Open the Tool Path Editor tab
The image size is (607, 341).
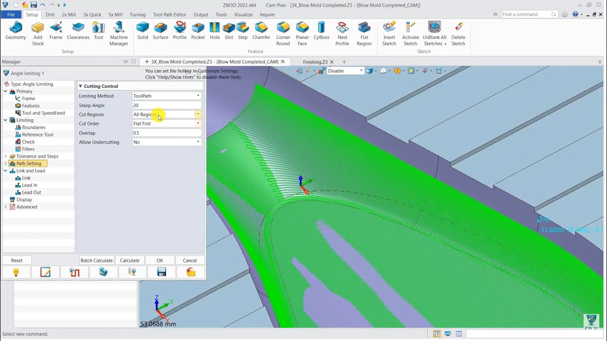[x=170, y=15]
